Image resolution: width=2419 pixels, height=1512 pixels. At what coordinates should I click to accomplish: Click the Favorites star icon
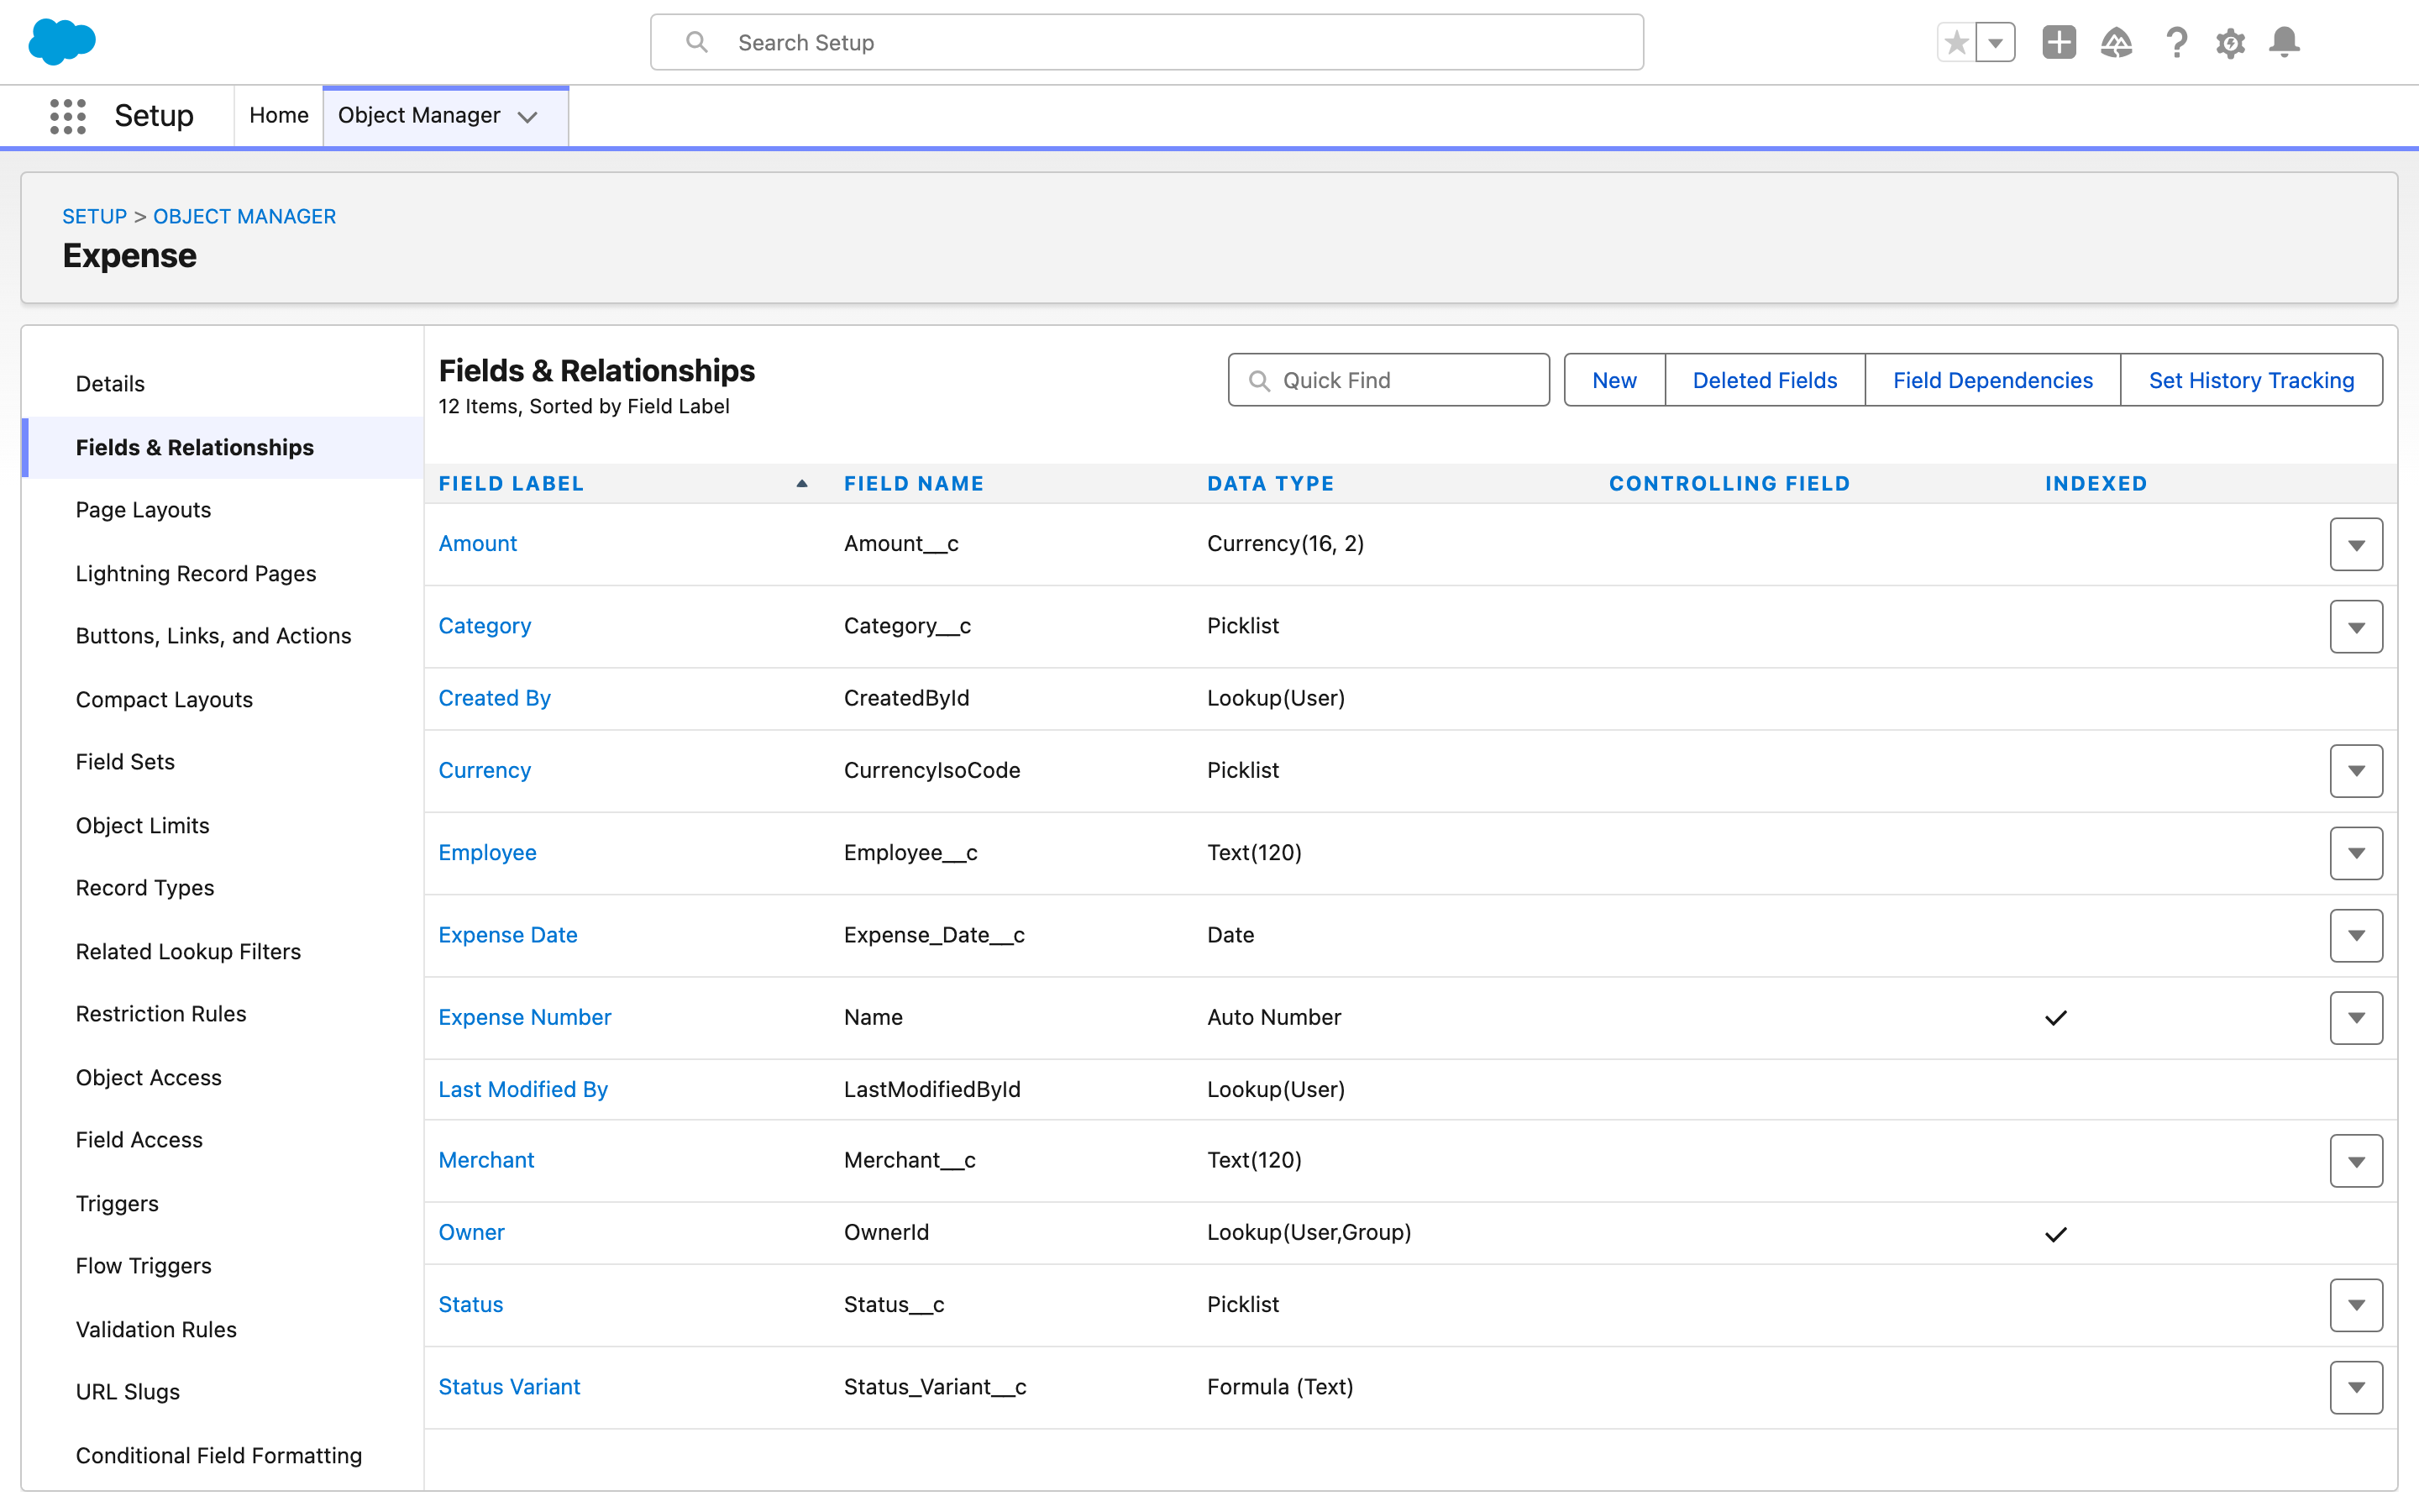pyautogui.click(x=1956, y=43)
